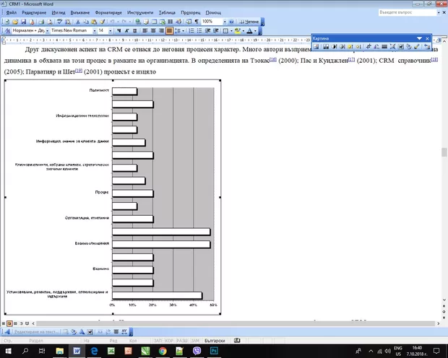Toggle Bold formatting button

tap(120, 31)
